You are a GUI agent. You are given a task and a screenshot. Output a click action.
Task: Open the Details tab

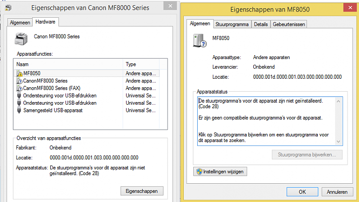[261, 24]
